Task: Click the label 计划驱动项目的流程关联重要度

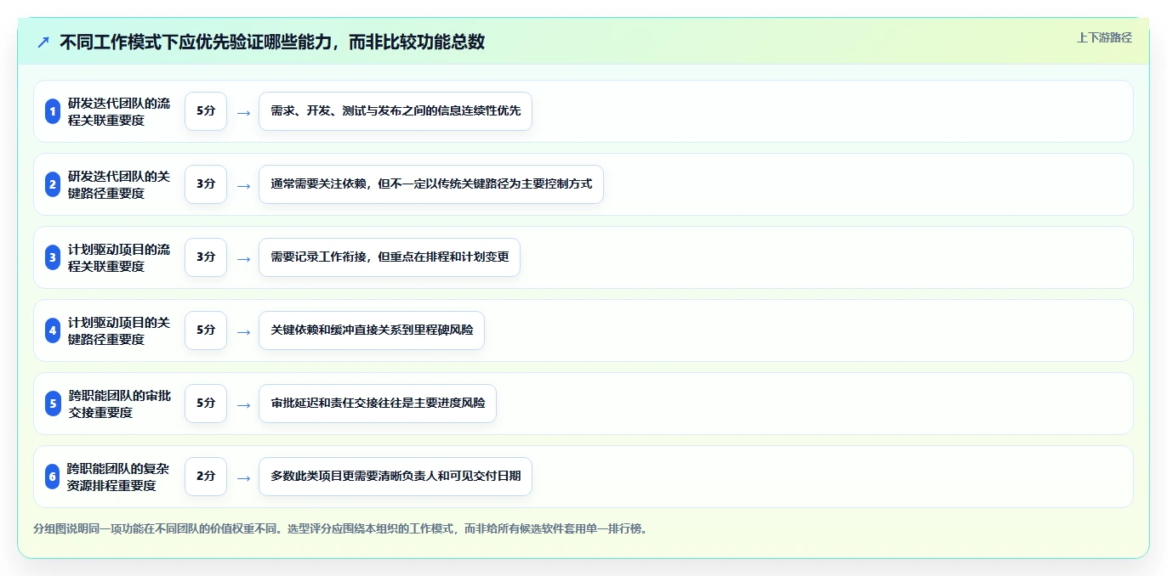Action: coord(119,257)
